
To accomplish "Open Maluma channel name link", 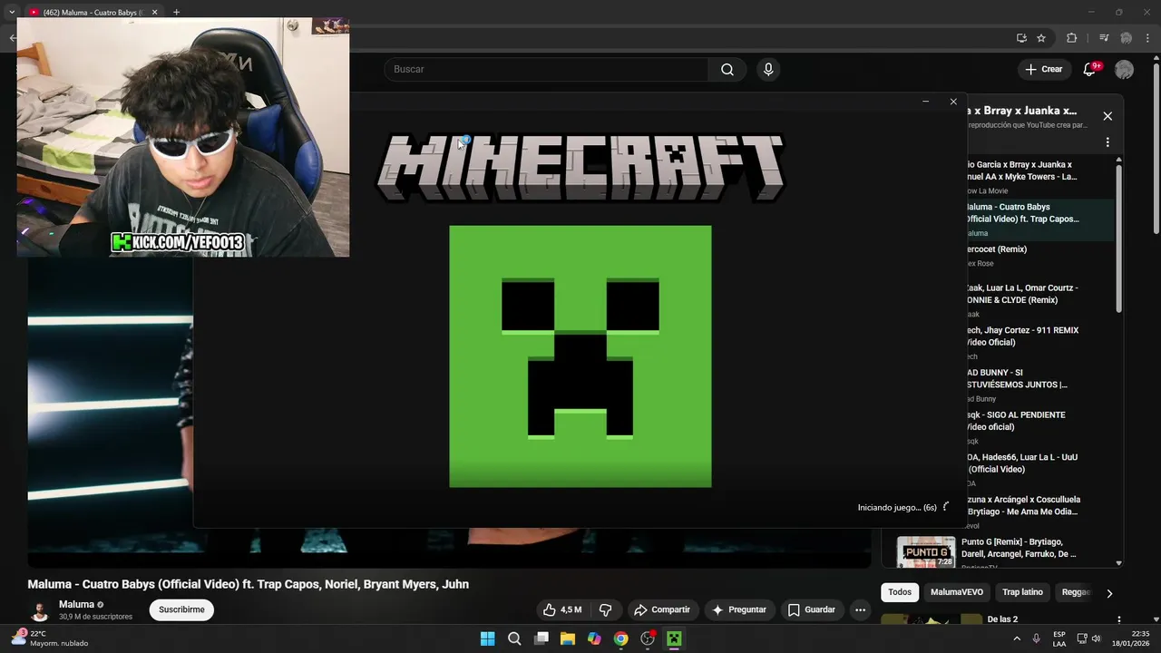I will [x=76, y=604].
